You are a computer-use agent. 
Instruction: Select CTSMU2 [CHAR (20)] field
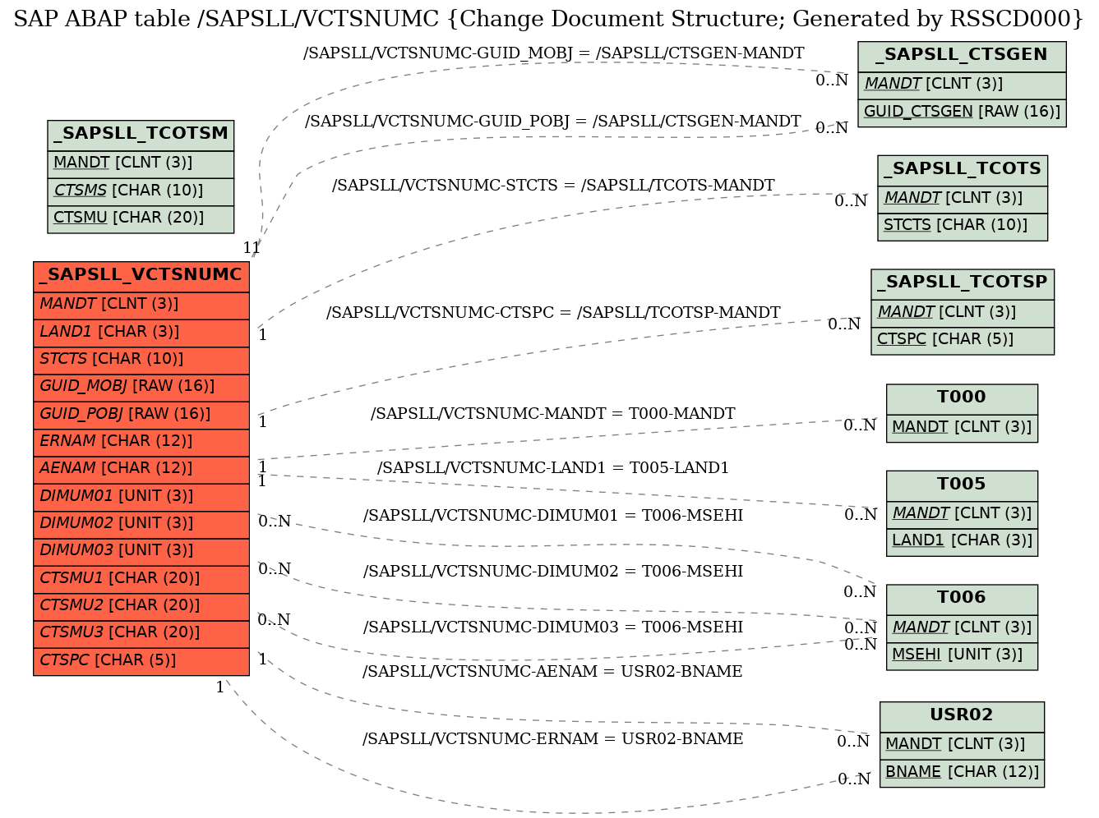[141, 605]
